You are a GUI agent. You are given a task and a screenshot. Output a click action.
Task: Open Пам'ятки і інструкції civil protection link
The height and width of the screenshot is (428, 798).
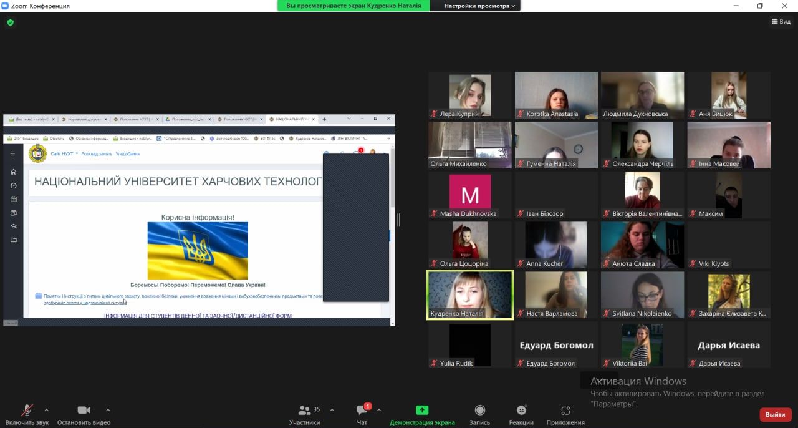[183, 299]
